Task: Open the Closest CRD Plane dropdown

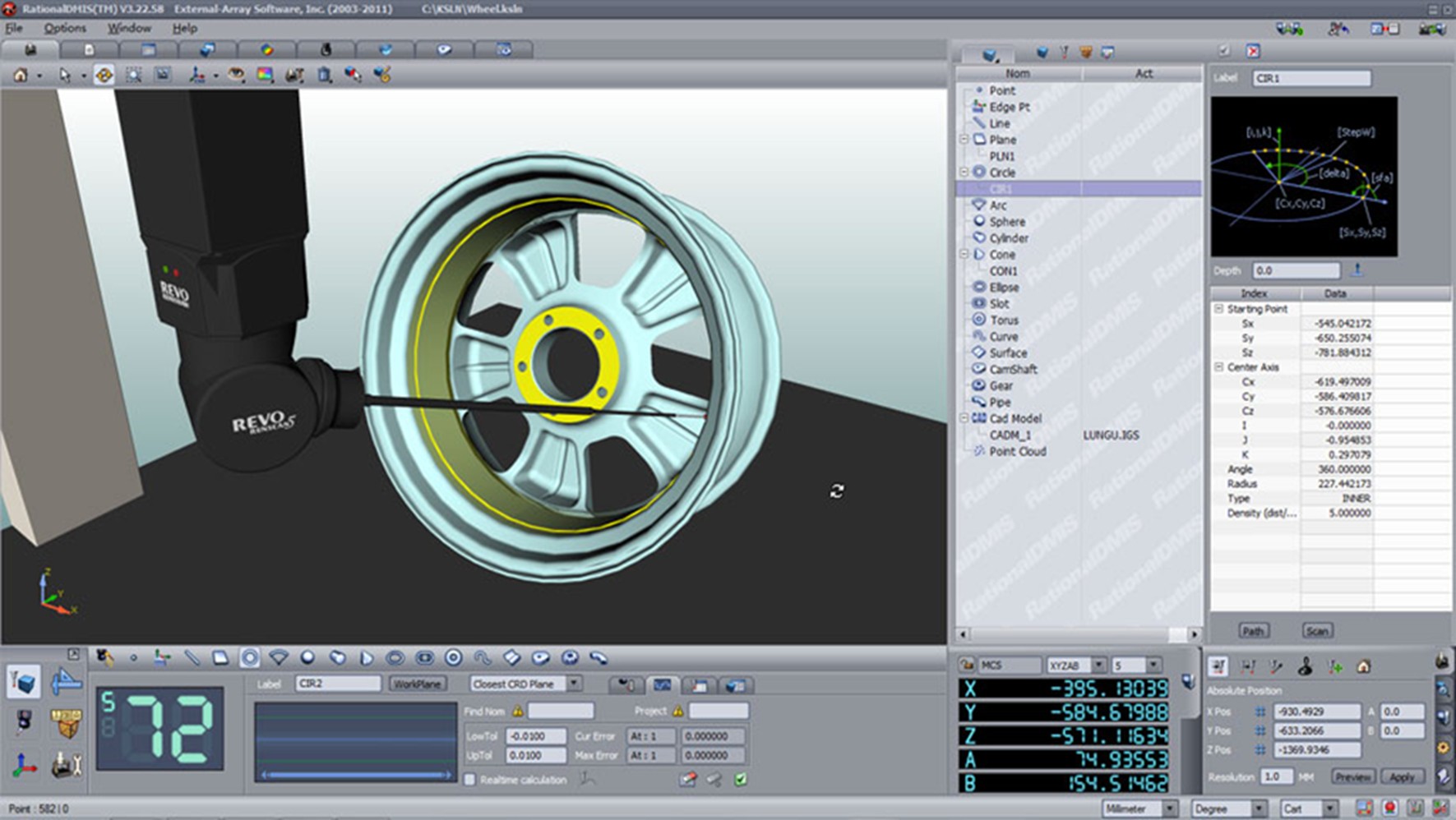Action: 574,684
